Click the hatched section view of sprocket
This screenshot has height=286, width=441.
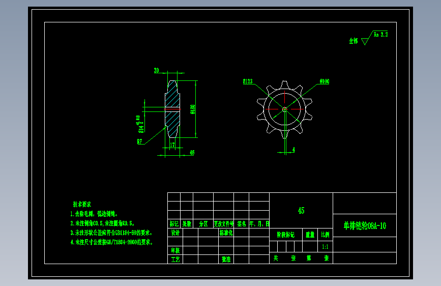(172, 109)
